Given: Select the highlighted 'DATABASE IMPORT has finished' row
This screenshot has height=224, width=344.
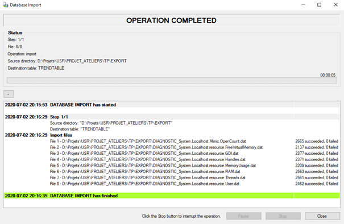Looking at the screenshot, I should (172, 196).
